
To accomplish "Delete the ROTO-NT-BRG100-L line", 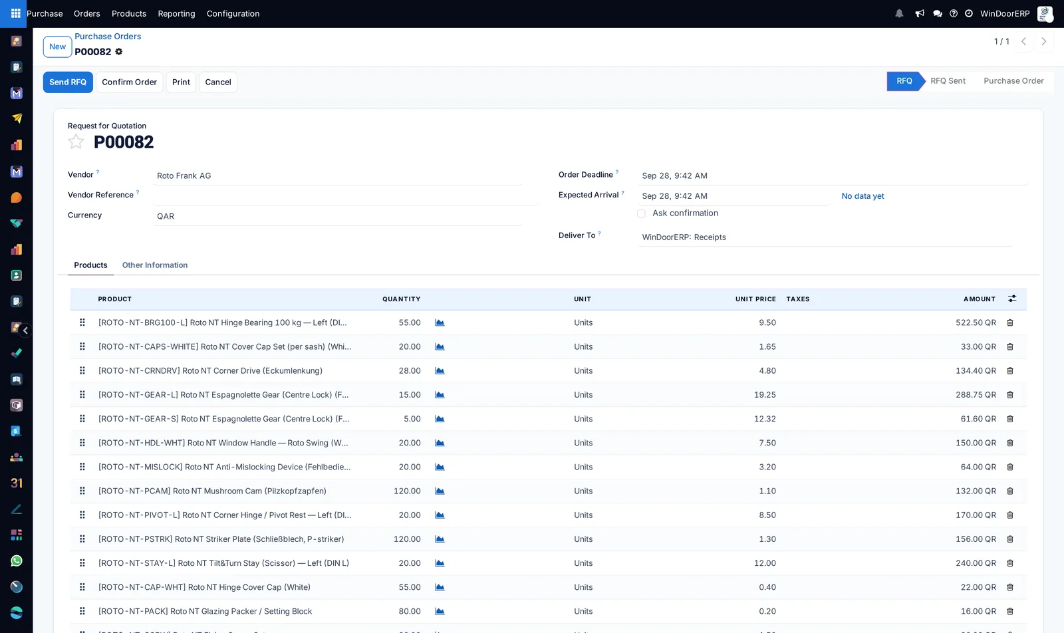I will point(1010,322).
